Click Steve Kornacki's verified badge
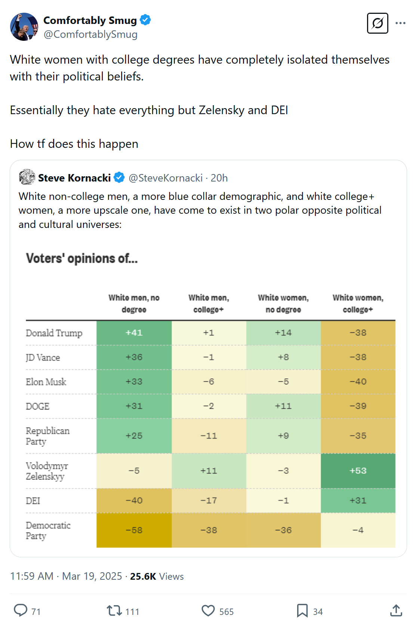 pos(119,177)
